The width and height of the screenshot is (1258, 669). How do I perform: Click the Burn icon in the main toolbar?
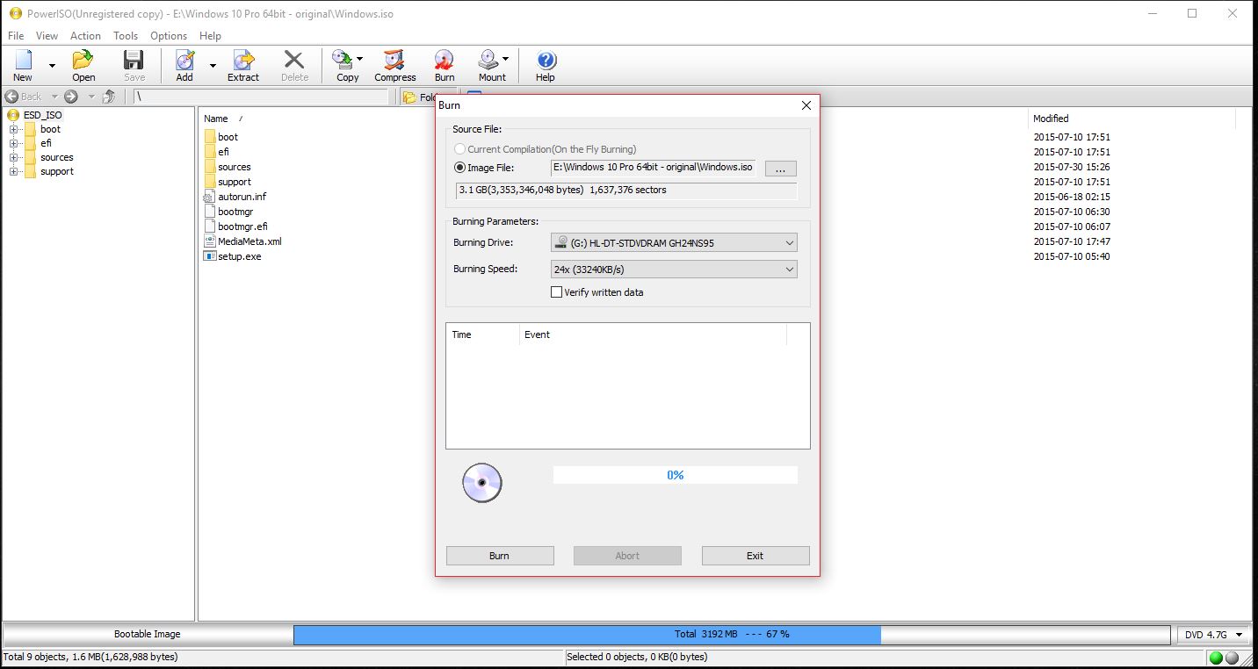pyautogui.click(x=445, y=64)
